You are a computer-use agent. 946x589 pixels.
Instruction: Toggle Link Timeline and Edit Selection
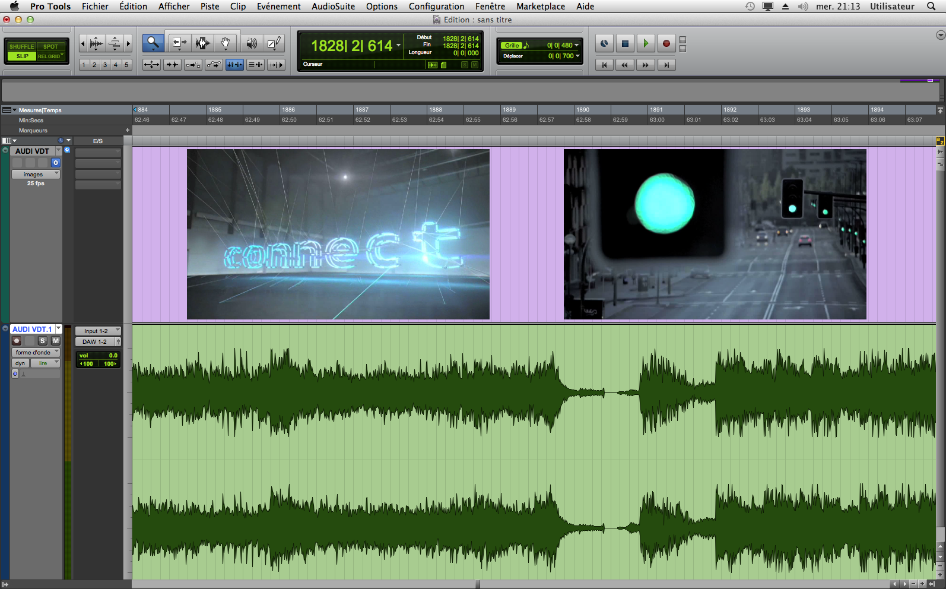click(x=234, y=65)
